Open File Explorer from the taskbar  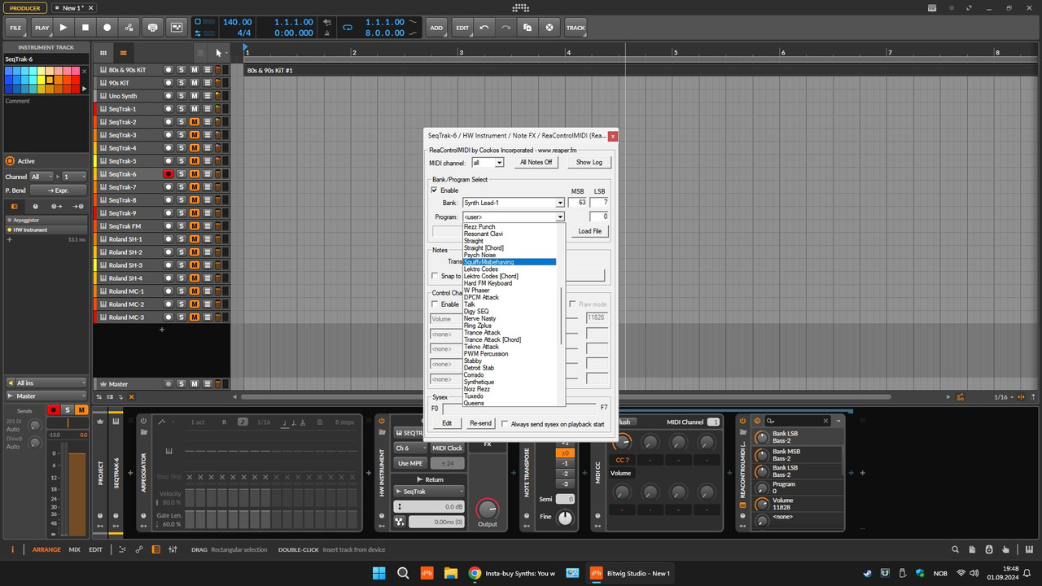tap(450, 573)
